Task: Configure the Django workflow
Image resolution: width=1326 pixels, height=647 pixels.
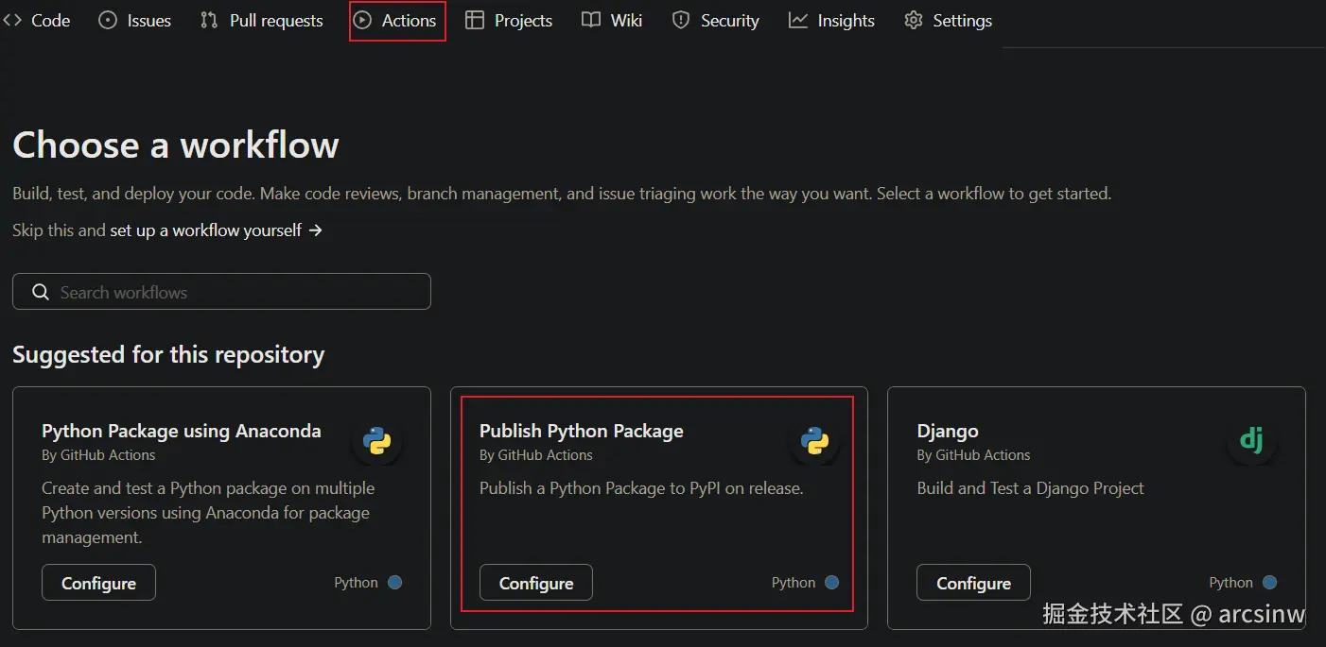Action: coord(973,583)
